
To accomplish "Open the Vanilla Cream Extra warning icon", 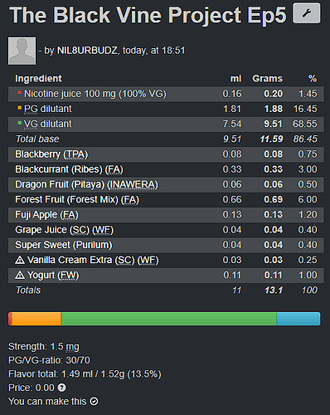I will tap(20, 260).
